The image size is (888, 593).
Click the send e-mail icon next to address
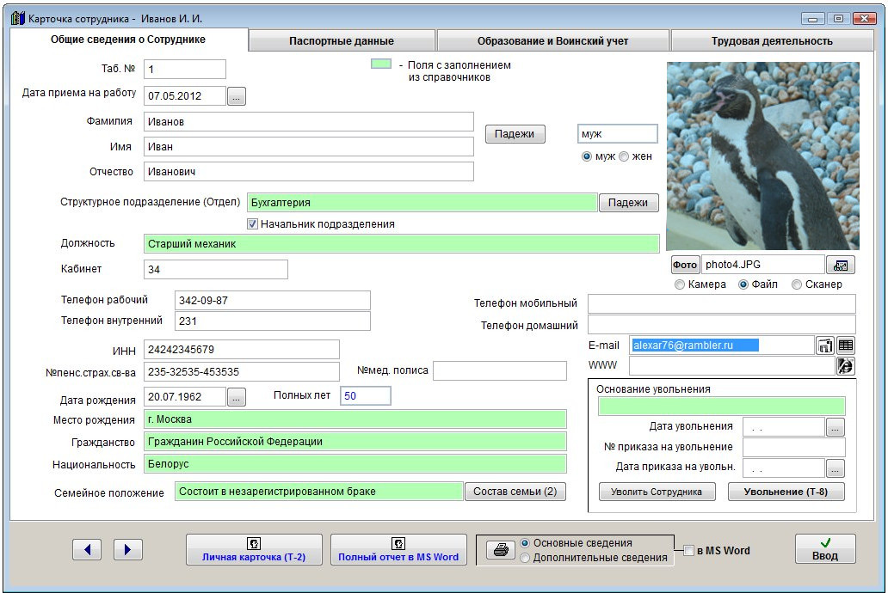[825, 345]
